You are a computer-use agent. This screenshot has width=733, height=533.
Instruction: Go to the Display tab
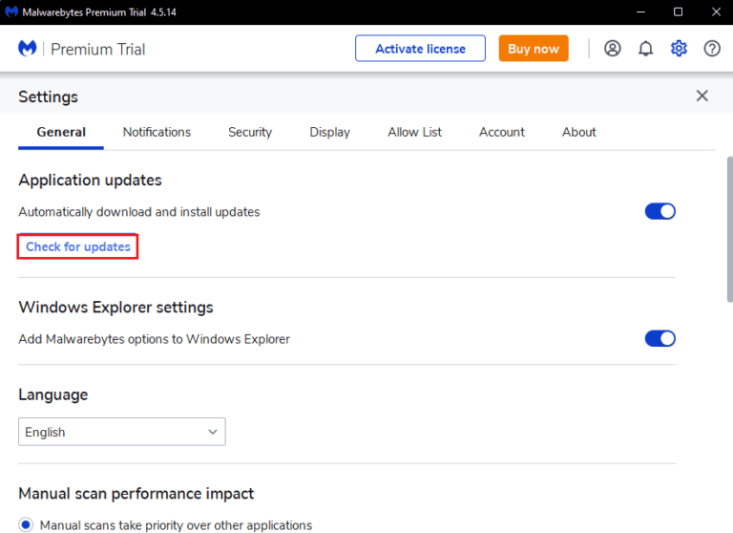(329, 132)
